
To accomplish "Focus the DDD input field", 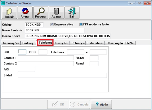I will point(43,52).
